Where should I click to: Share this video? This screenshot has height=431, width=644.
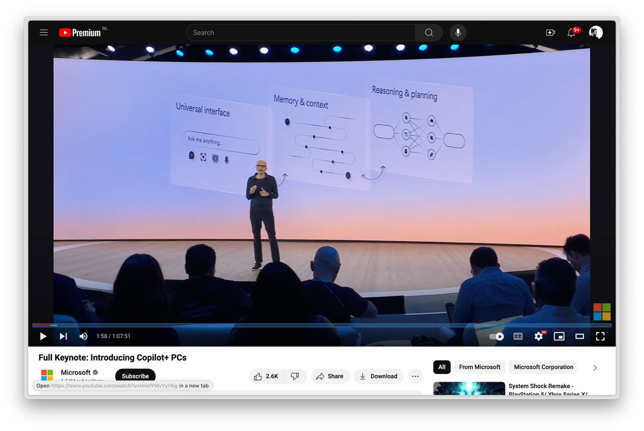(330, 376)
